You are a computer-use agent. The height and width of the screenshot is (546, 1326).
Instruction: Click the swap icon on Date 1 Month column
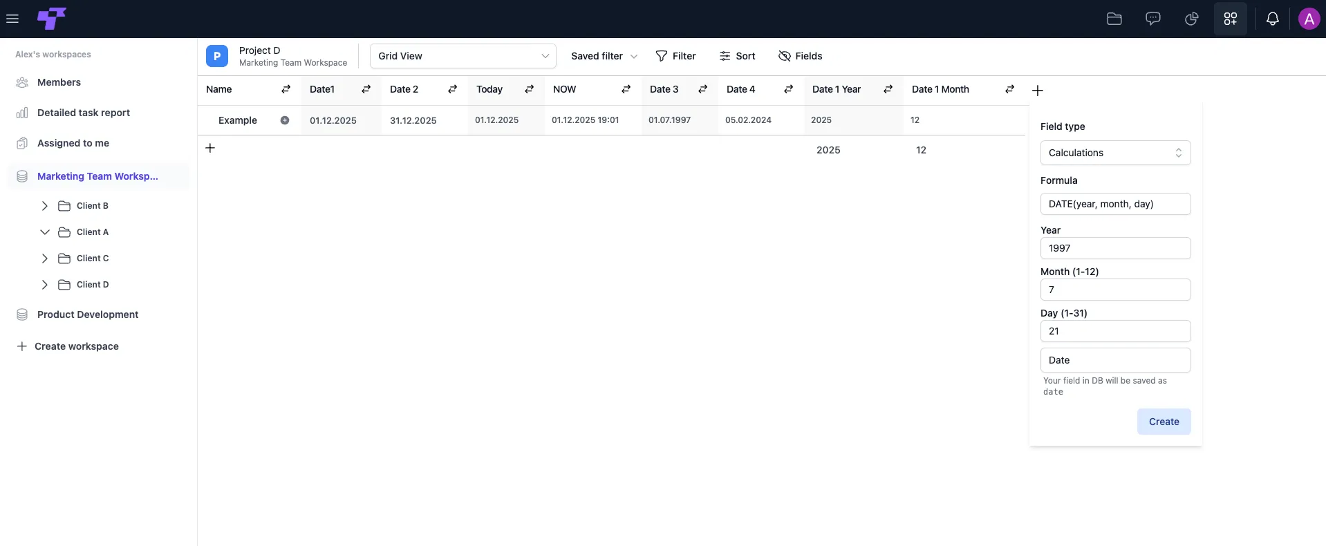tap(1010, 89)
